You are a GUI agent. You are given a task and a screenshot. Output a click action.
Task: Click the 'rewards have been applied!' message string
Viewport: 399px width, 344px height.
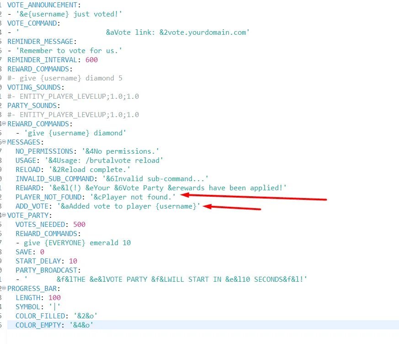(x=168, y=188)
